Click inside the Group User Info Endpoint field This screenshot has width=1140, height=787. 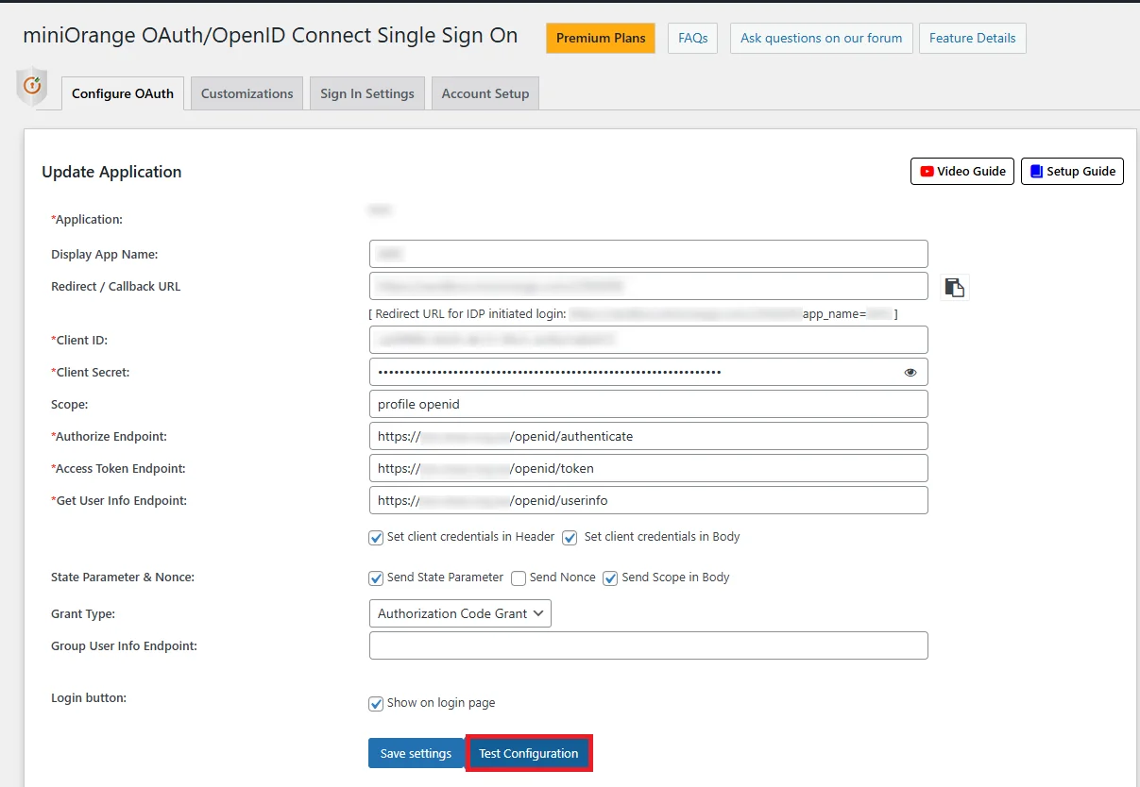point(648,645)
